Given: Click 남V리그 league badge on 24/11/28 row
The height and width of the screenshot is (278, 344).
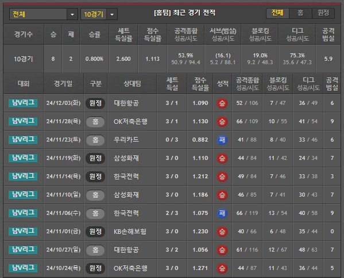Looking at the screenshot, I should coord(23,122).
